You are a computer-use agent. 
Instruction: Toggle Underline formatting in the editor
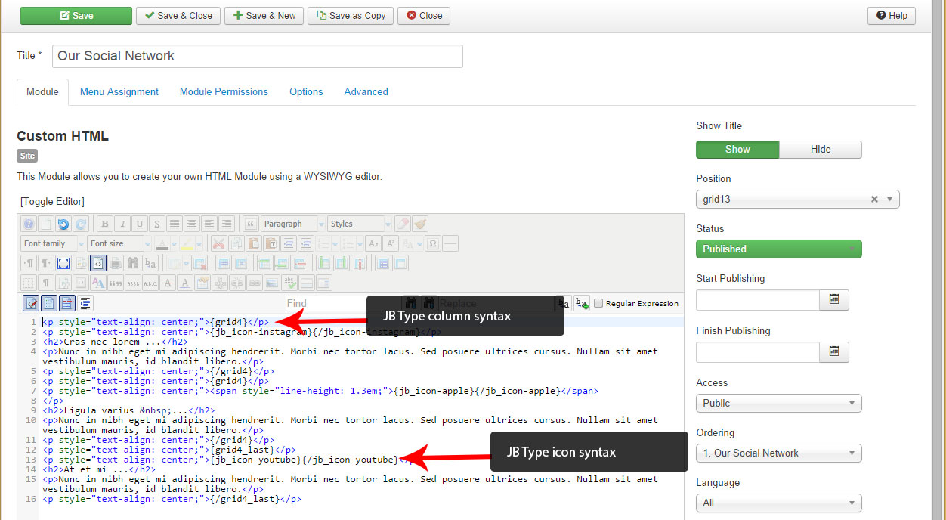140,224
